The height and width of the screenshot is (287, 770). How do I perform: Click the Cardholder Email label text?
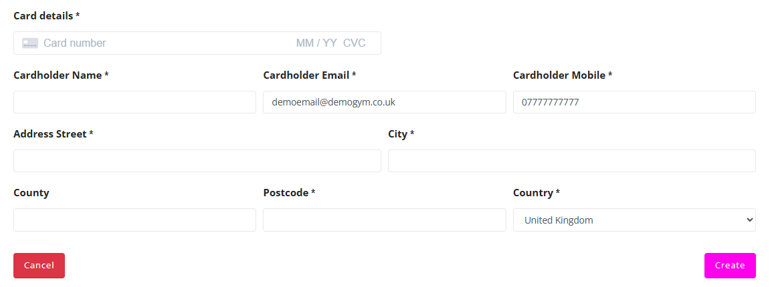306,75
